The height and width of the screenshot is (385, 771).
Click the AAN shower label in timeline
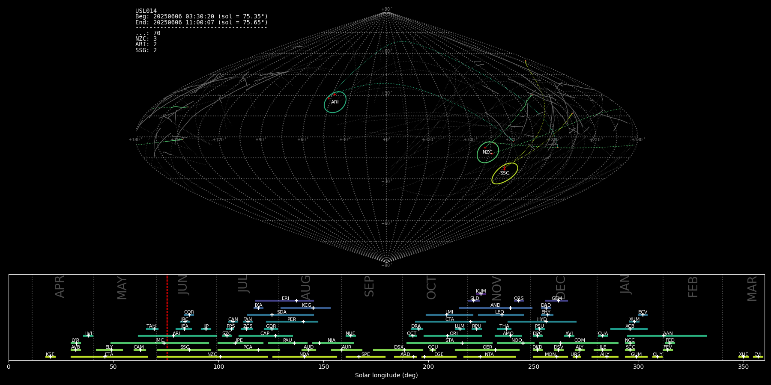tap(668, 334)
